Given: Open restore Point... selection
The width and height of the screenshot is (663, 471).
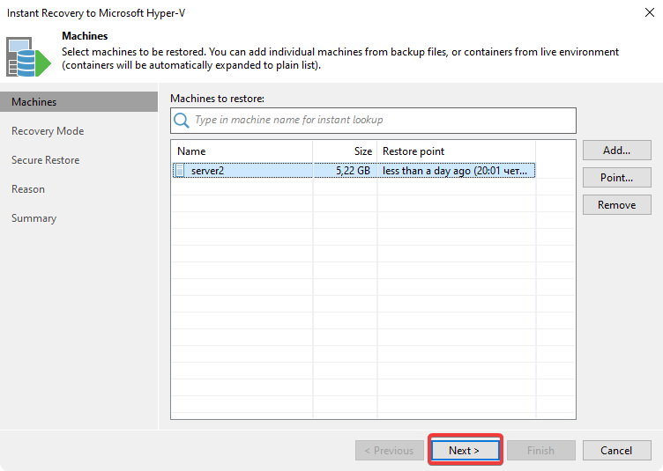Looking at the screenshot, I should [x=616, y=178].
